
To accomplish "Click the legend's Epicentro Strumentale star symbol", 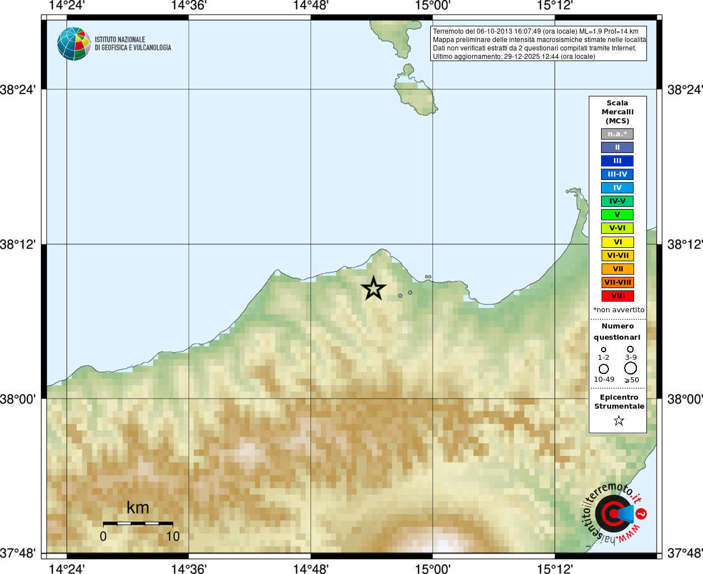I will click(618, 420).
